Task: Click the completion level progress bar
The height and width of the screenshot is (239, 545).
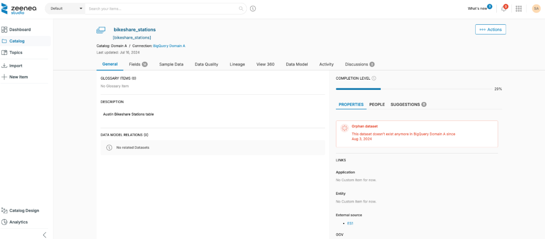Action: point(413,89)
